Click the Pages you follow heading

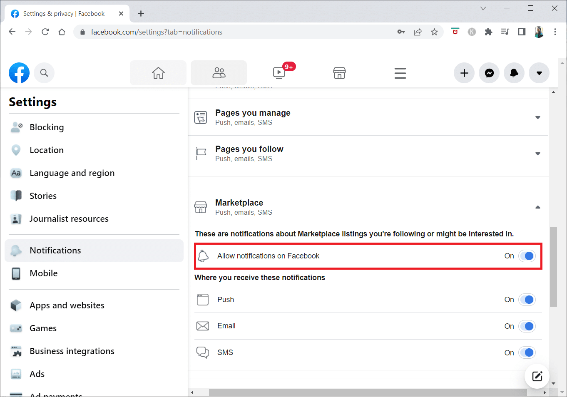(x=249, y=149)
